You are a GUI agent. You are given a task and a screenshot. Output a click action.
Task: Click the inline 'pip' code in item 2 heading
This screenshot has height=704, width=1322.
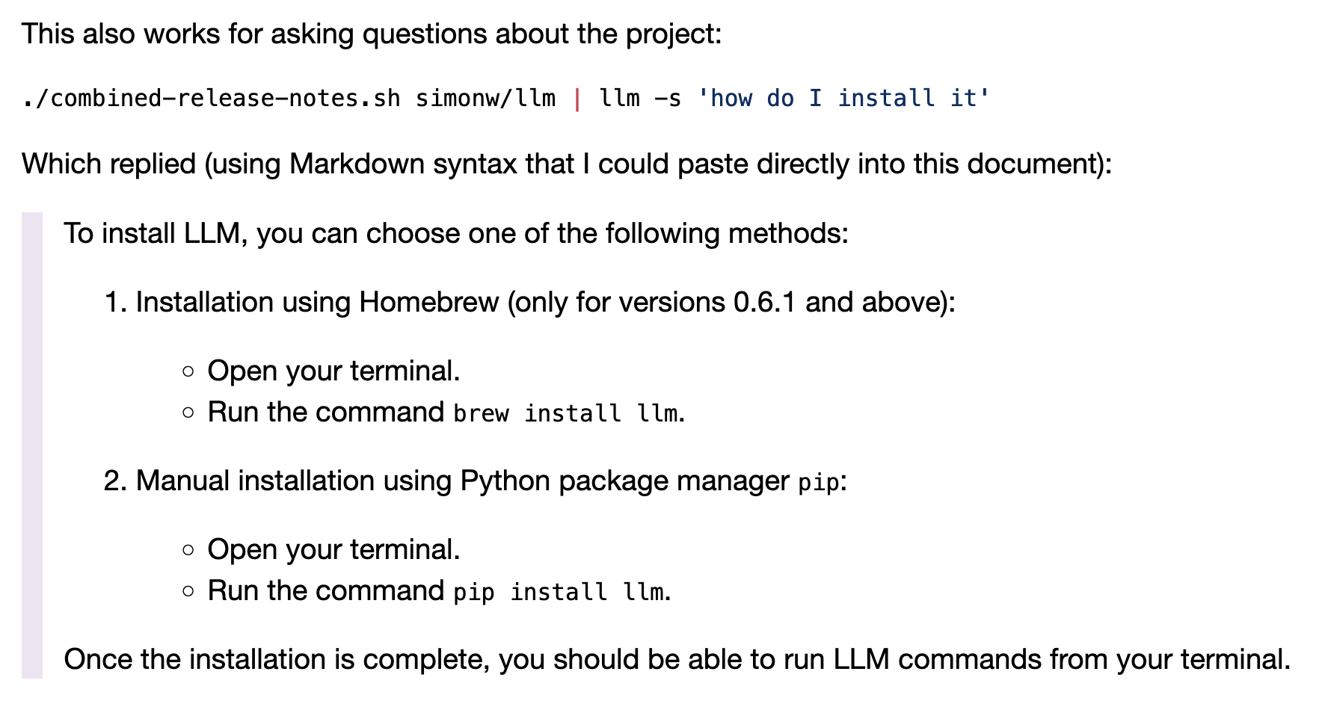pos(818,482)
